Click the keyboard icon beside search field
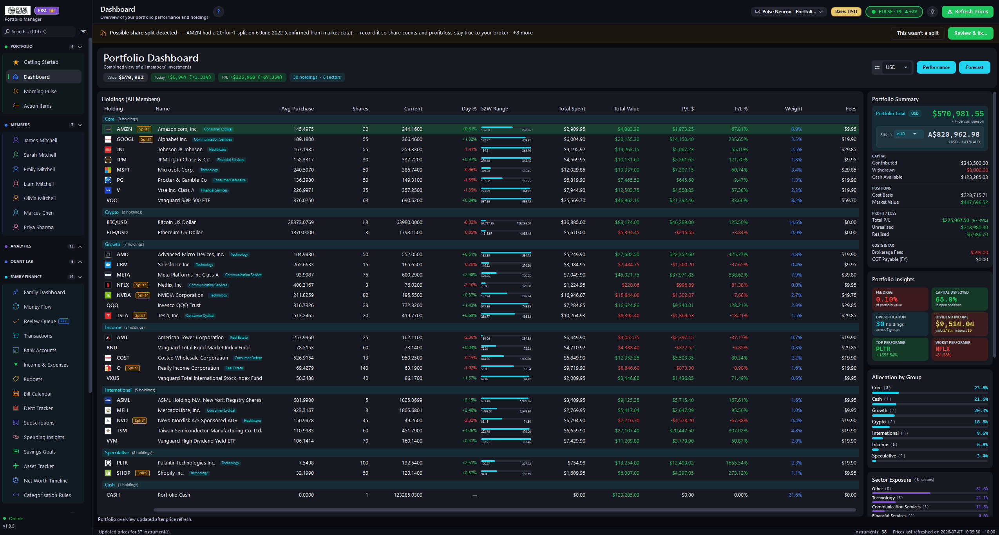999x535 pixels. coord(83,32)
